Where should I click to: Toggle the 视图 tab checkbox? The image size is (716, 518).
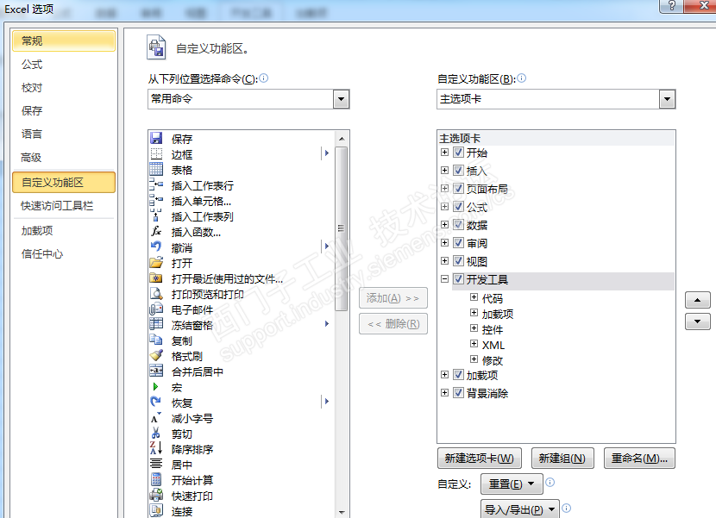pyautogui.click(x=458, y=260)
